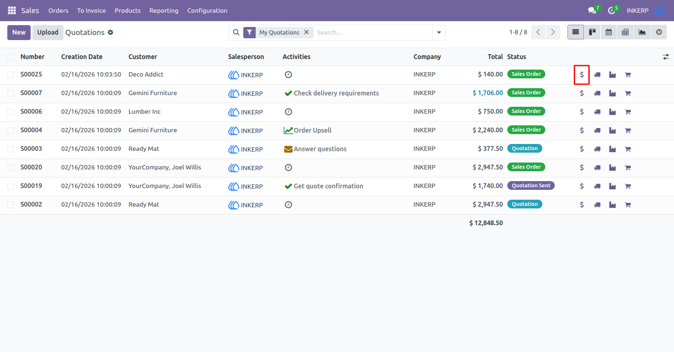Click the factory manufacturing icon for S00006

tap(612, 112)
